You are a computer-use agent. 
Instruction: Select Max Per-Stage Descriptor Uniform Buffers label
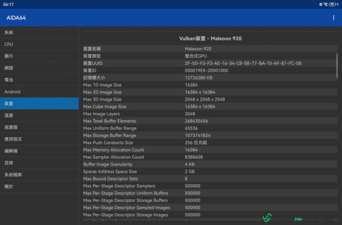pyautogui.click(x=125, y=193)
